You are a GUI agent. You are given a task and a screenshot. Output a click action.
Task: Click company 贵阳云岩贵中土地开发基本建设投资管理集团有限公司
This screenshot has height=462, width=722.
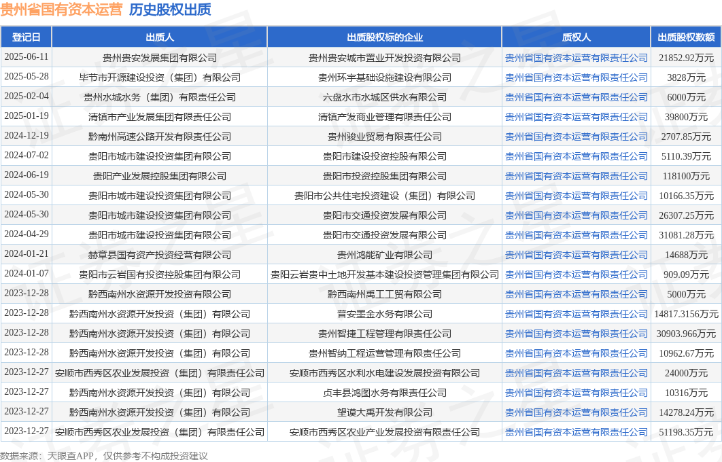[385, 274]
